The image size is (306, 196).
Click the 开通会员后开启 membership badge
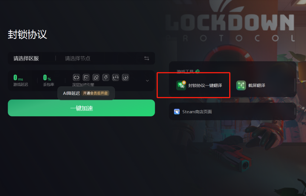pos(95,93)
